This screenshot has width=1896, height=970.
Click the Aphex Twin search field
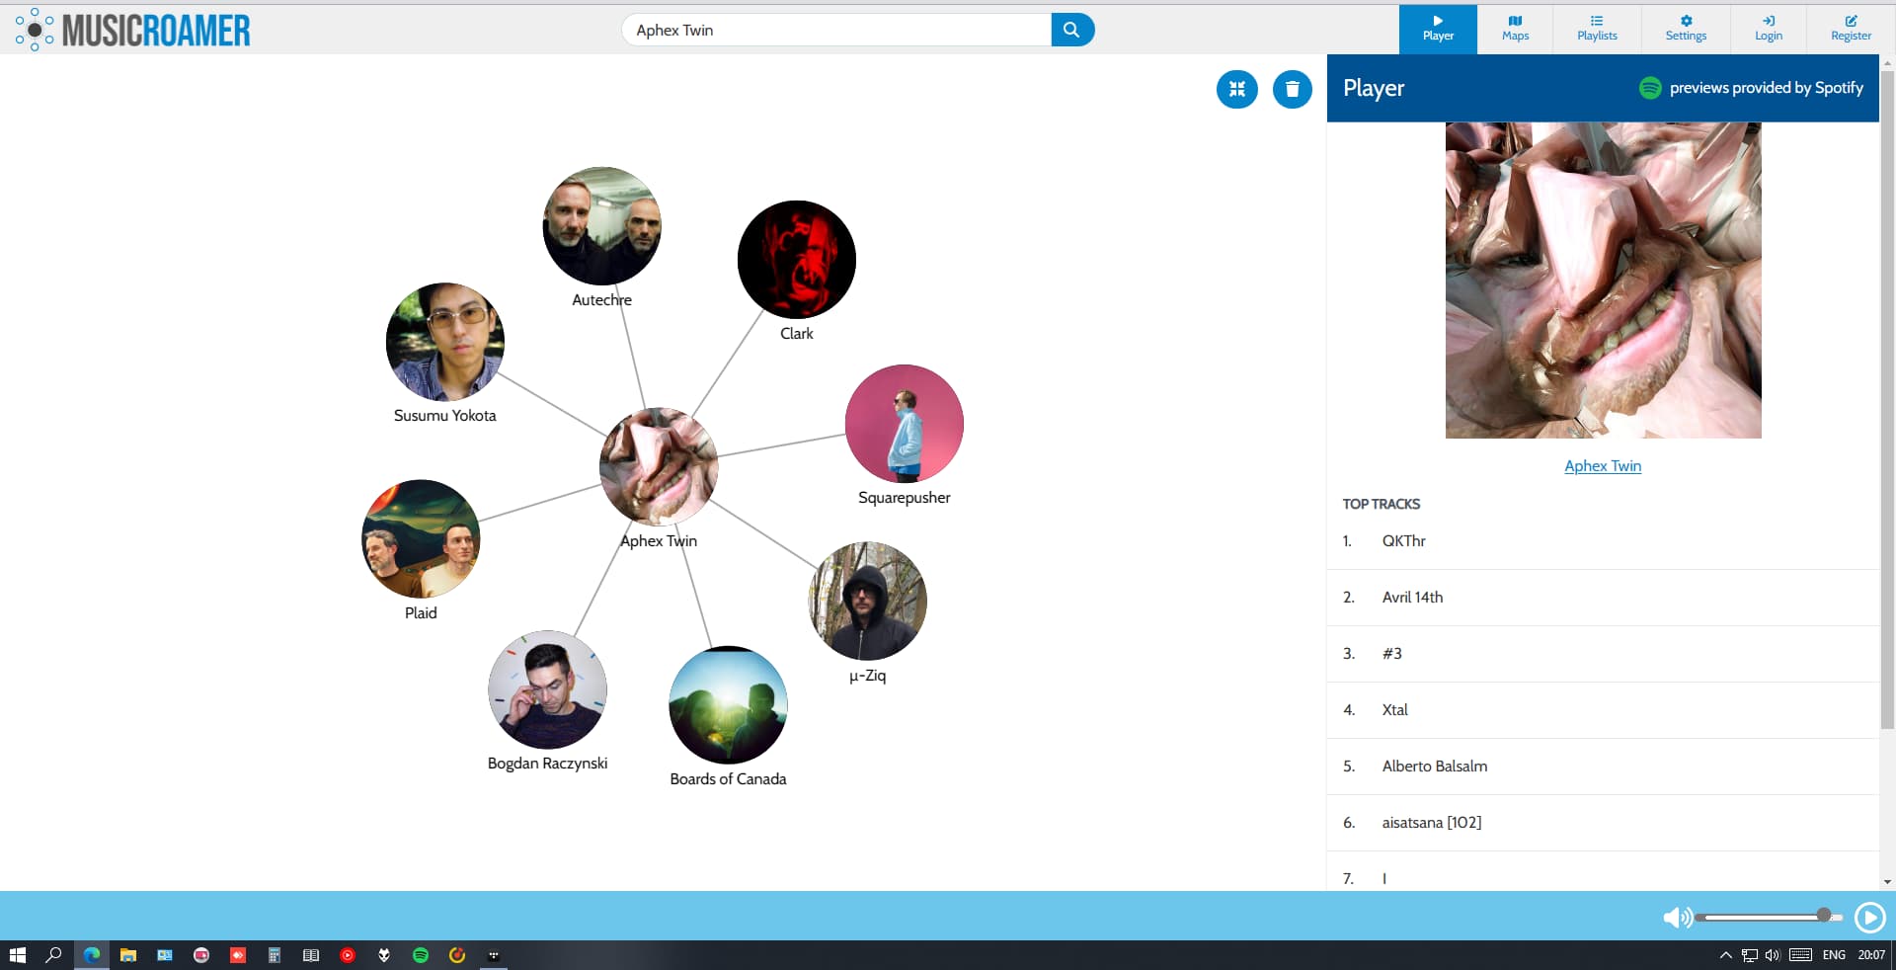click(836, 30)
